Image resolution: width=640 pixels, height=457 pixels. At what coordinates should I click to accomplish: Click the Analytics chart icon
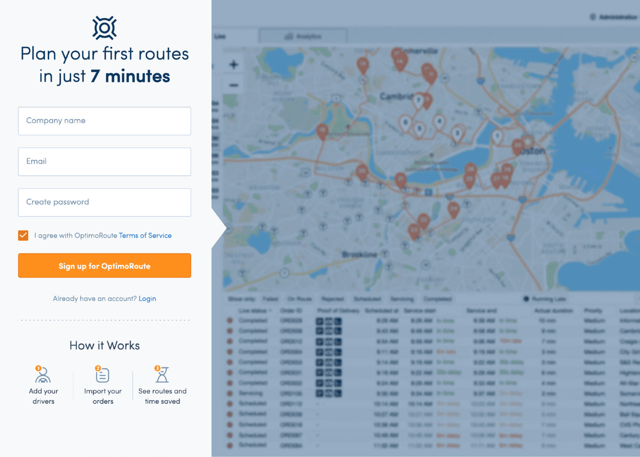(289, 37)
